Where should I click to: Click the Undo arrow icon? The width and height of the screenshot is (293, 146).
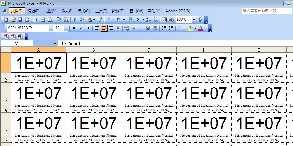pyautogui.click(x=108, y=20)
